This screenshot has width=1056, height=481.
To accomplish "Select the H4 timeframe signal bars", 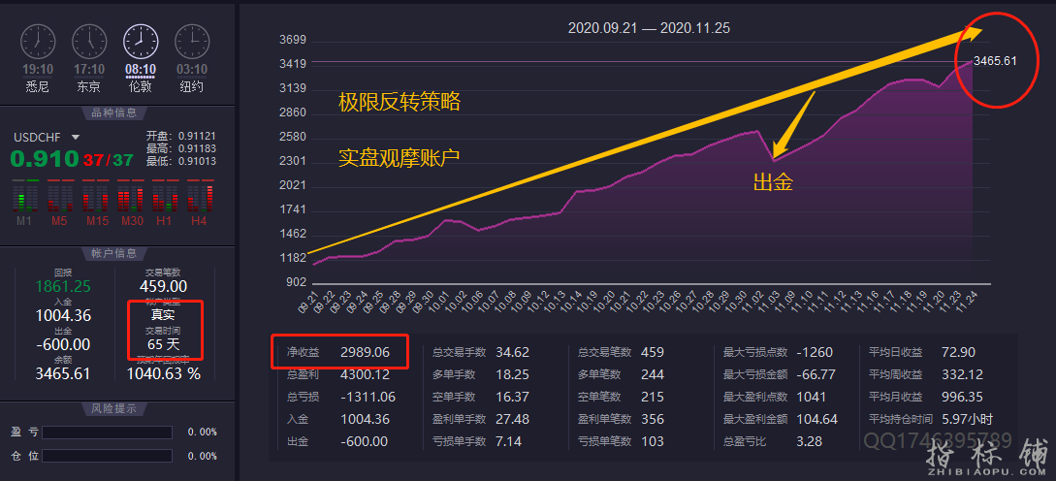I will tap(200, 196).
